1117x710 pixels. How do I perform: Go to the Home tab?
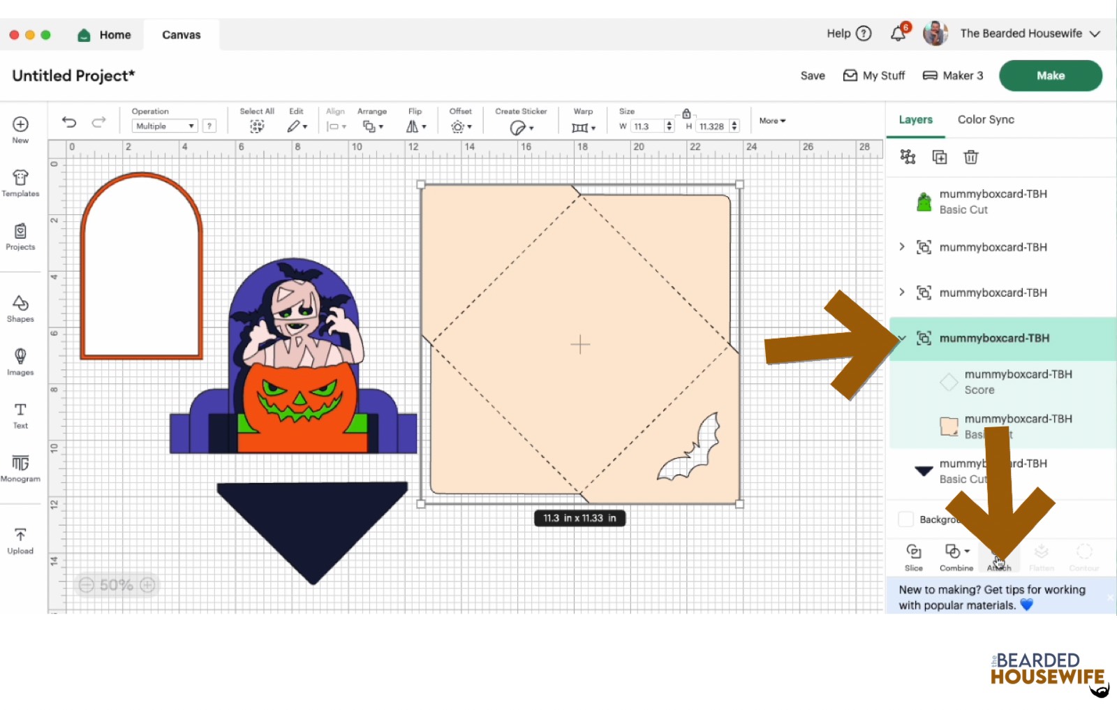105,35
